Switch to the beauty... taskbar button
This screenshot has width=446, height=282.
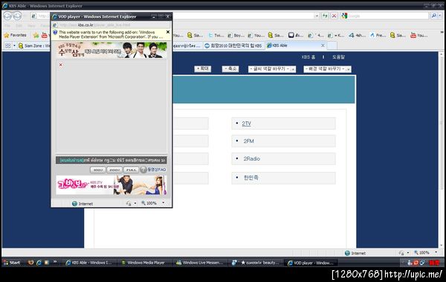[256, 263]
